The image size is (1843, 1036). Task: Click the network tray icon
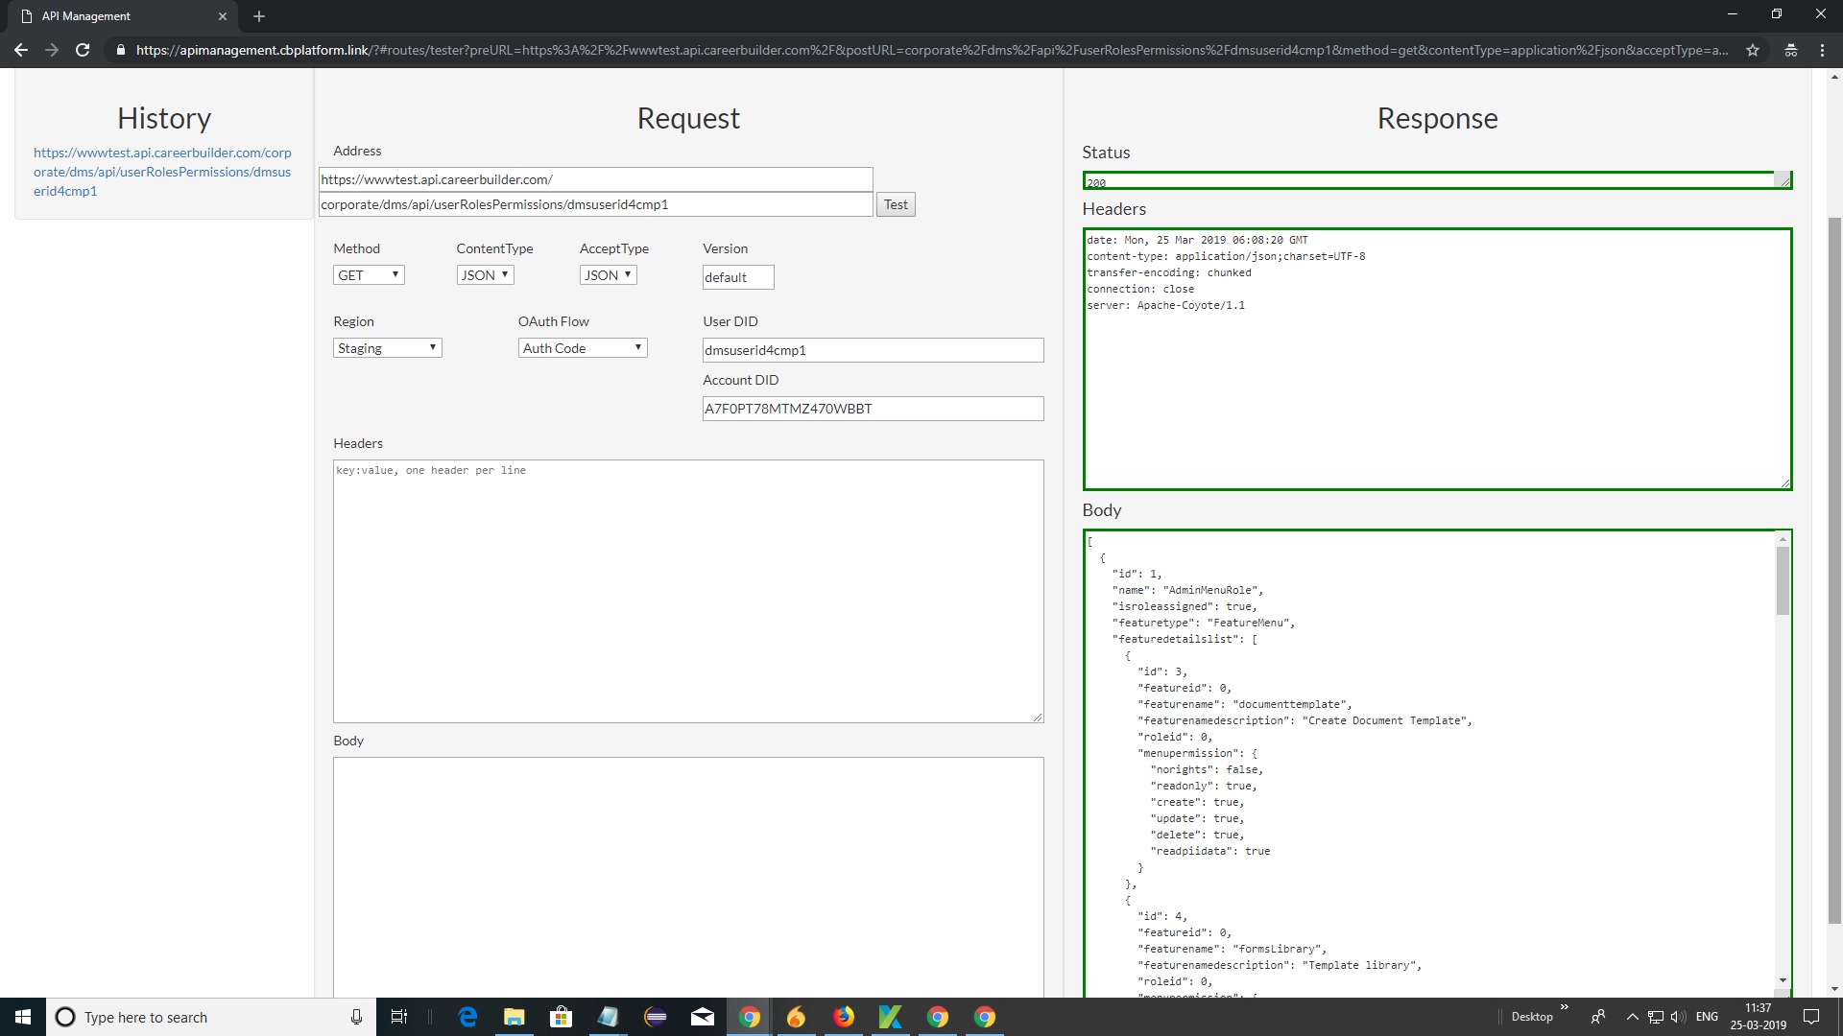click(x=1656, y=1017)
